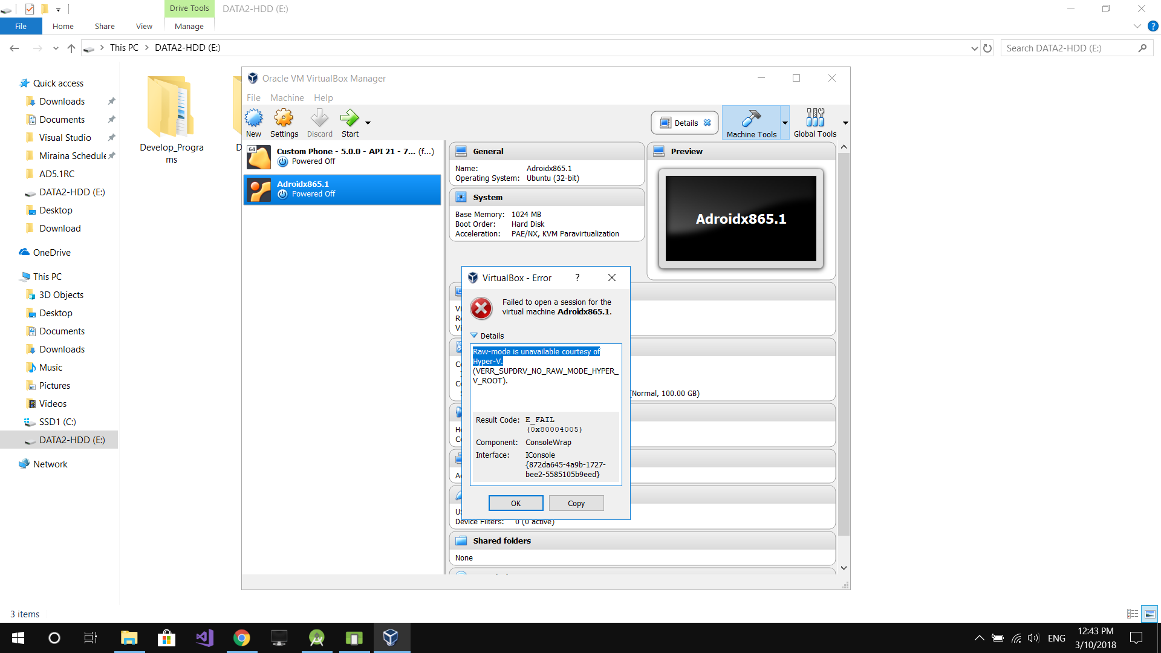Close the VirtualBox Error dialog
Viewport: 1161px width, 653px height.
[612, 278]
